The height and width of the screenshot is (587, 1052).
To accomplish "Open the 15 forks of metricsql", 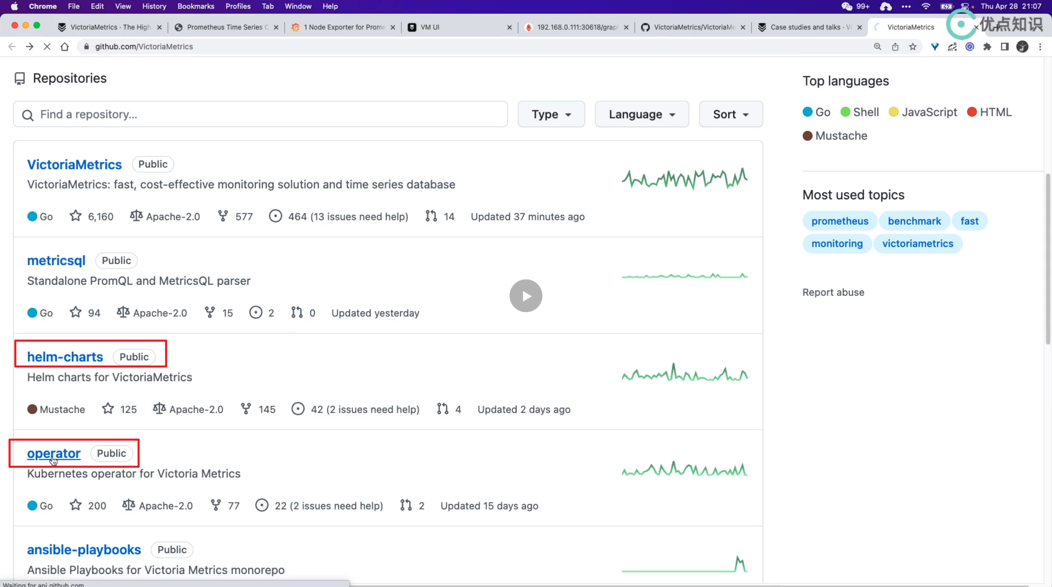I will [219, 313].
